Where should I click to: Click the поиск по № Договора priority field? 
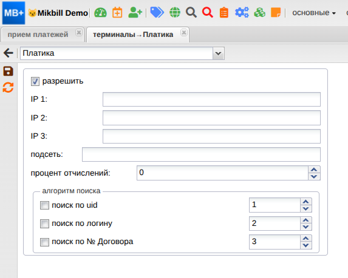coord(275,242)
